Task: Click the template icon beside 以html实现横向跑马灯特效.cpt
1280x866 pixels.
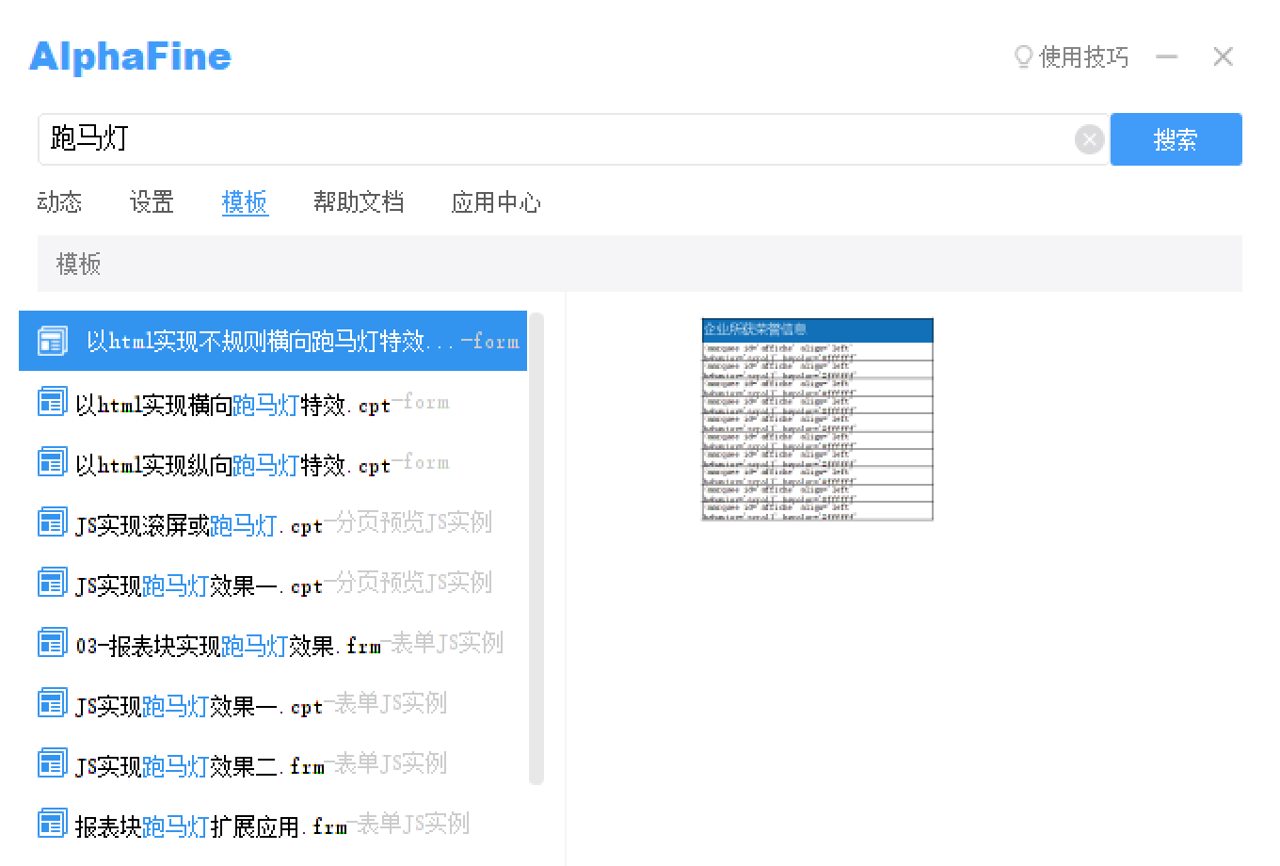Action: coord(52,402)
